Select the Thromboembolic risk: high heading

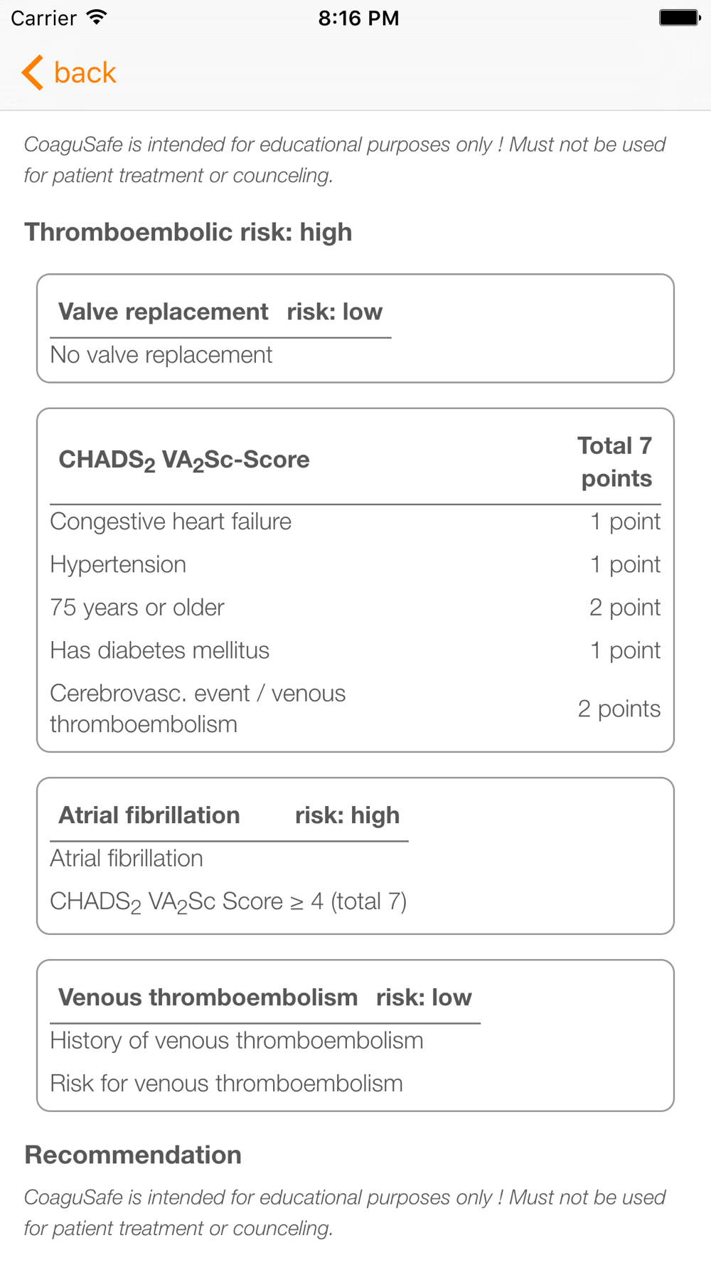click(x=188, y=232)
